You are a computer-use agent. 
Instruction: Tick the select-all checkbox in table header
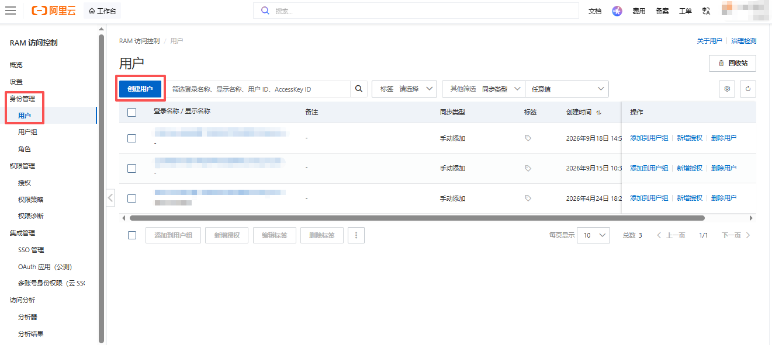click(131, 112)
